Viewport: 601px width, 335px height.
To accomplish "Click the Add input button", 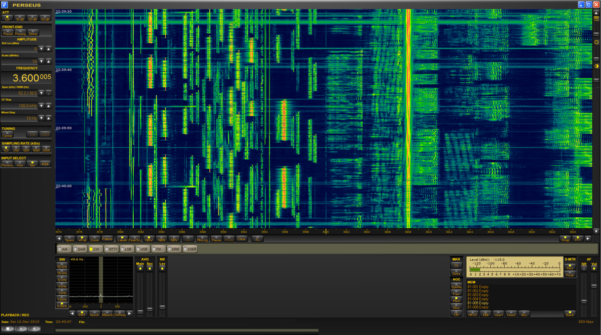I will click(x=45, y=163).
